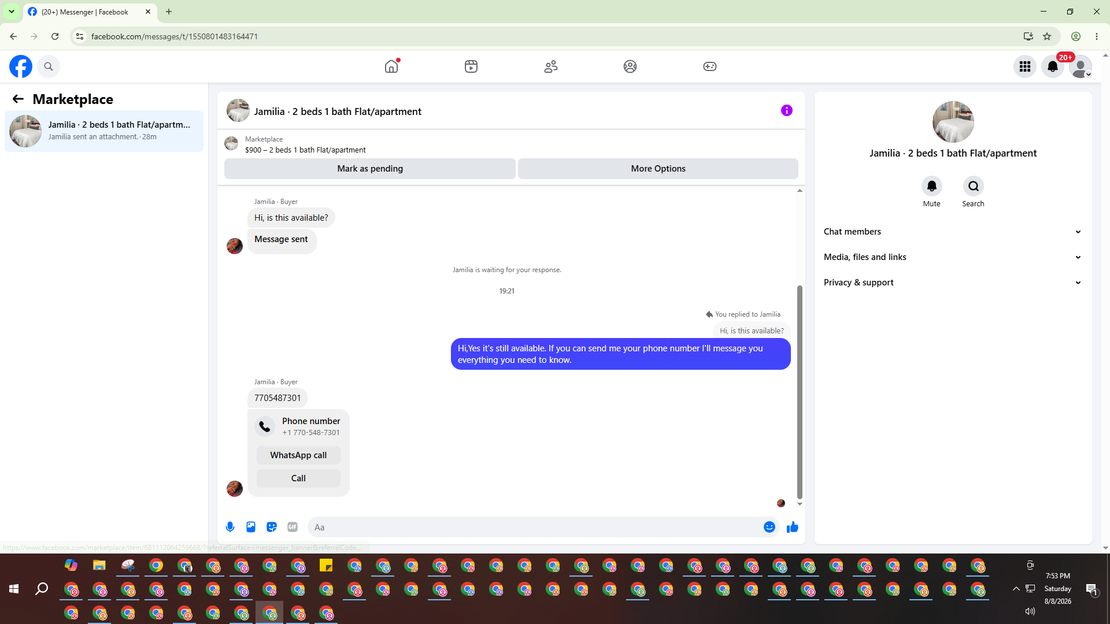1110x624 pixels.
Task: Navigate back with the browser back arrow
Action: click(x=13, y=36)
